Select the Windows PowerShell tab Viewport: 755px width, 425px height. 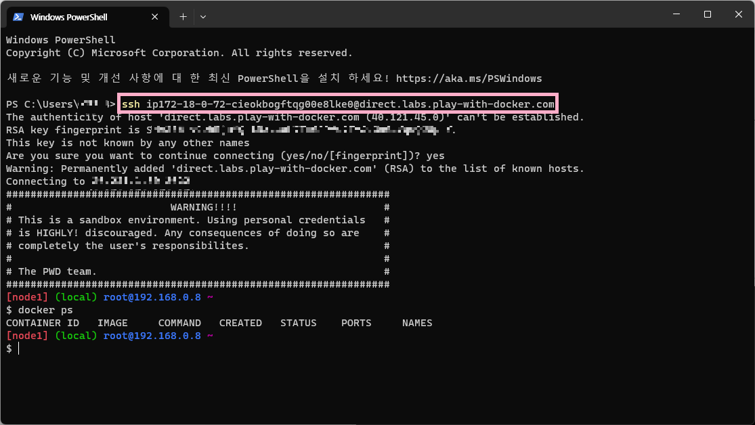click(87, 17)
